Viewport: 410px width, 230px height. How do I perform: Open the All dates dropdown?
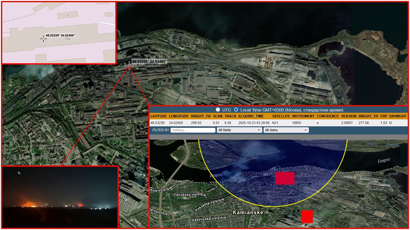tap(286, 130)
